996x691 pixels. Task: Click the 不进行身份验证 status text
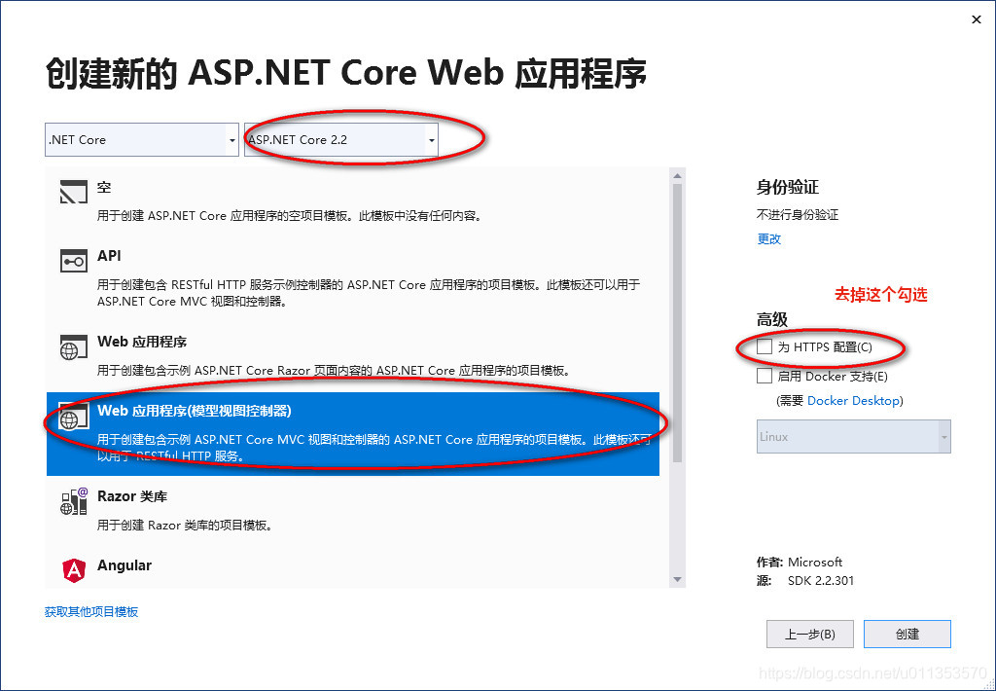[x=798, y=215]
